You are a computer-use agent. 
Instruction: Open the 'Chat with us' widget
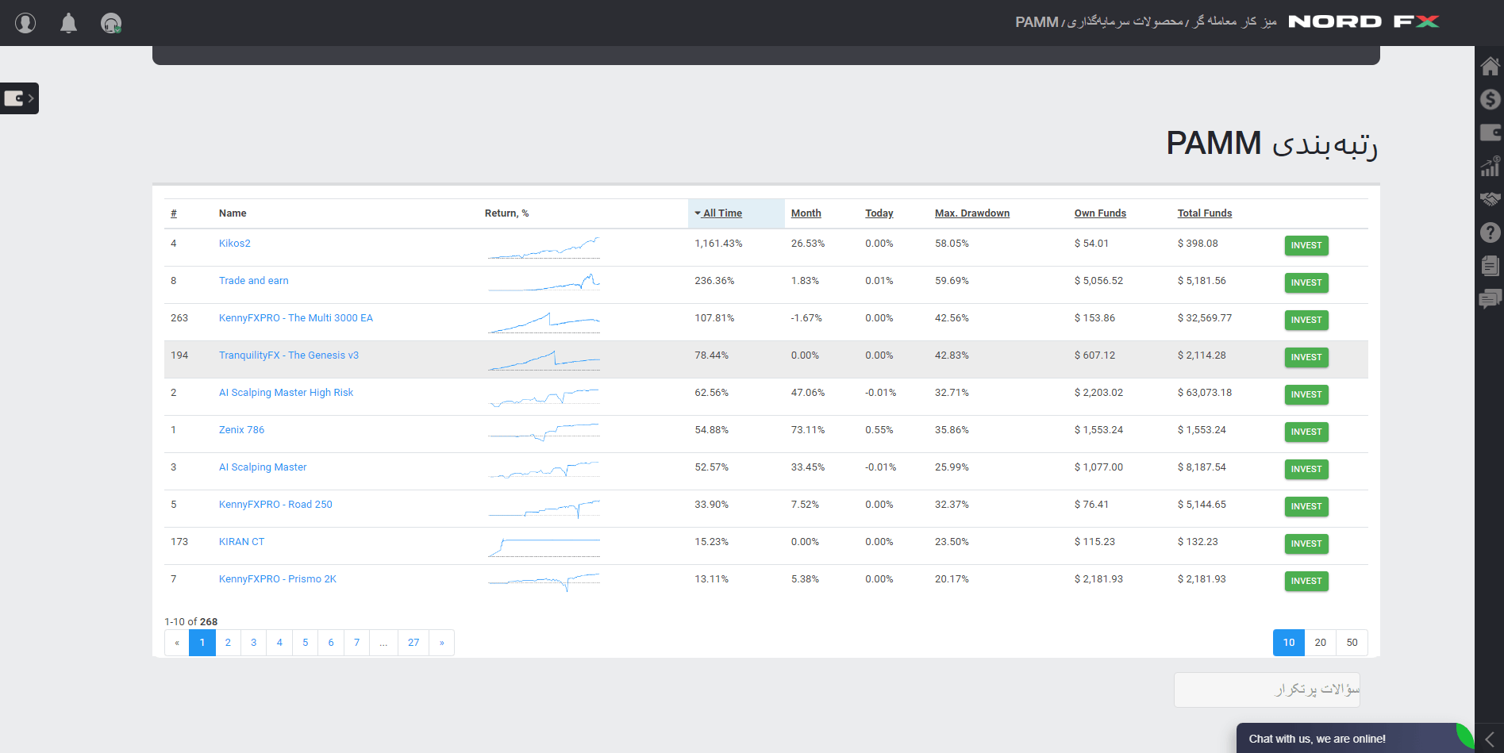point(1354,738)
